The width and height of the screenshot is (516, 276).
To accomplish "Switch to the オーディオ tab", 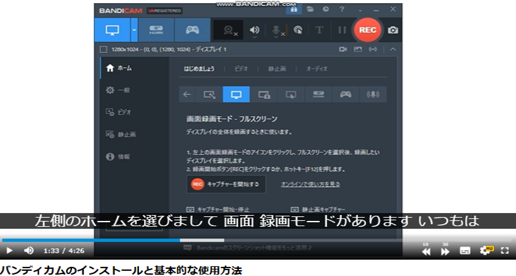I will [x=317, y=69].
